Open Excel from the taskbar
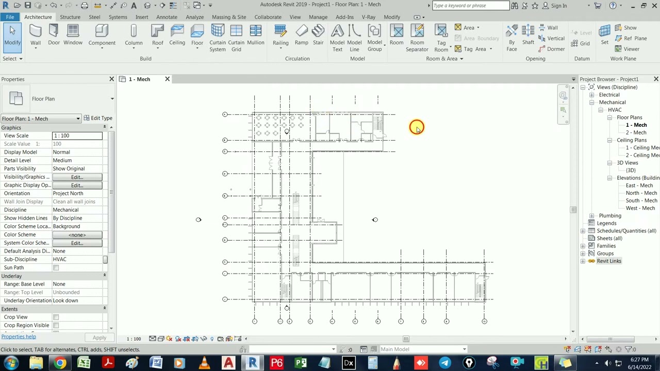Screen dimensions: 660x371 point(84,363)
